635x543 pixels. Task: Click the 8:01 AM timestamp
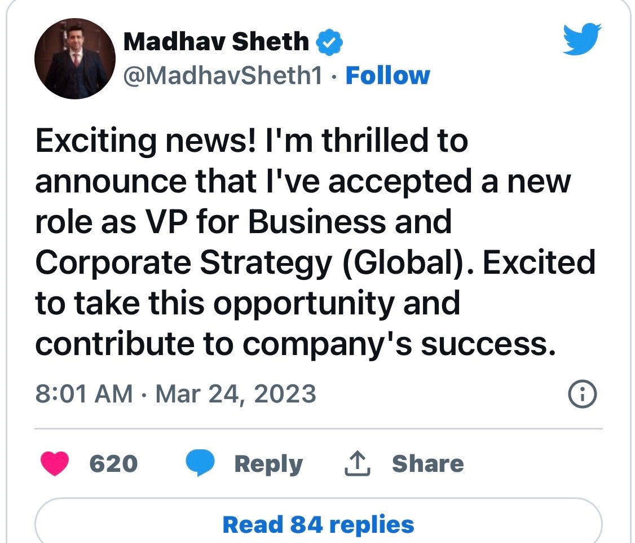point(84,393)
